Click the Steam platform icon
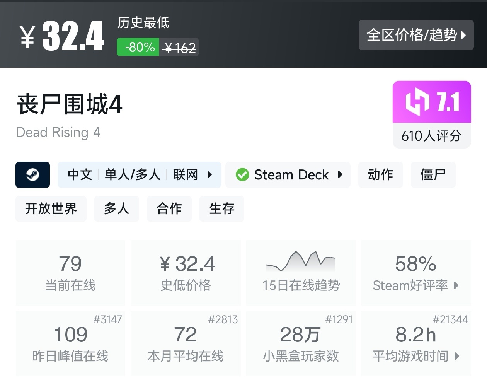Viewport: 487px width, 379px height. (x=32, y=175)
